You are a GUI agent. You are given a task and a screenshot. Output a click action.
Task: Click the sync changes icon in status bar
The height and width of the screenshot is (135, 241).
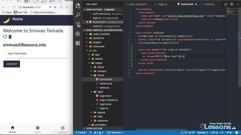coord(90,132)
